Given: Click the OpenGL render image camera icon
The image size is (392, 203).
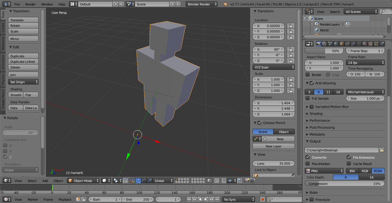Looking at the screenshot, I should pos(247,181).
